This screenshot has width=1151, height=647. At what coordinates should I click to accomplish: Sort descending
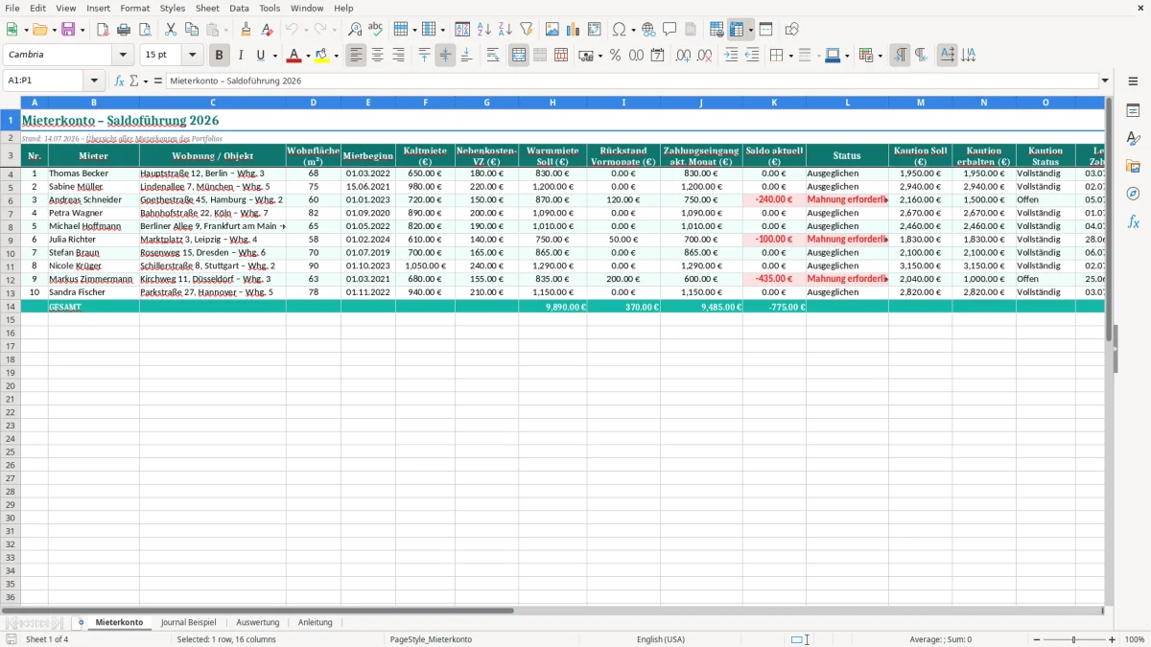505,30
